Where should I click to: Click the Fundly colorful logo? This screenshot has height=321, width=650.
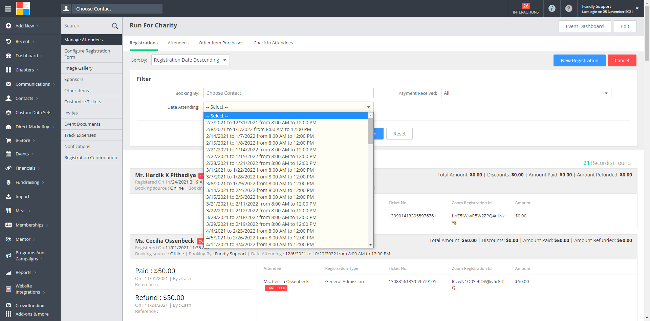(x=23, y=8)
